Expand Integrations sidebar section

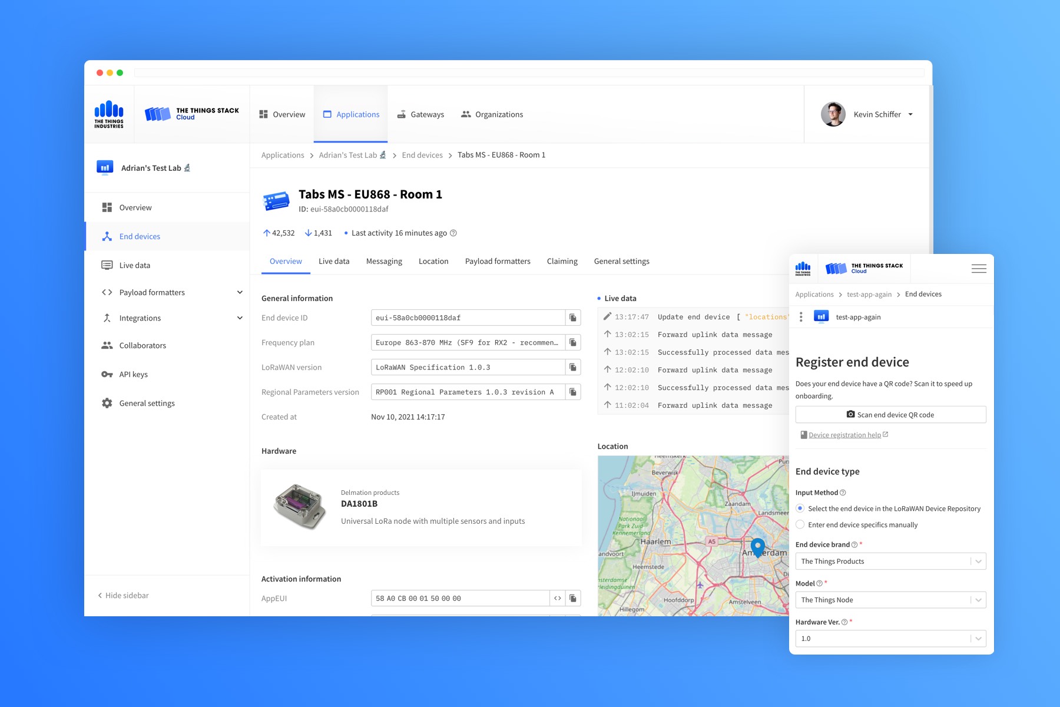click(240, 318)
